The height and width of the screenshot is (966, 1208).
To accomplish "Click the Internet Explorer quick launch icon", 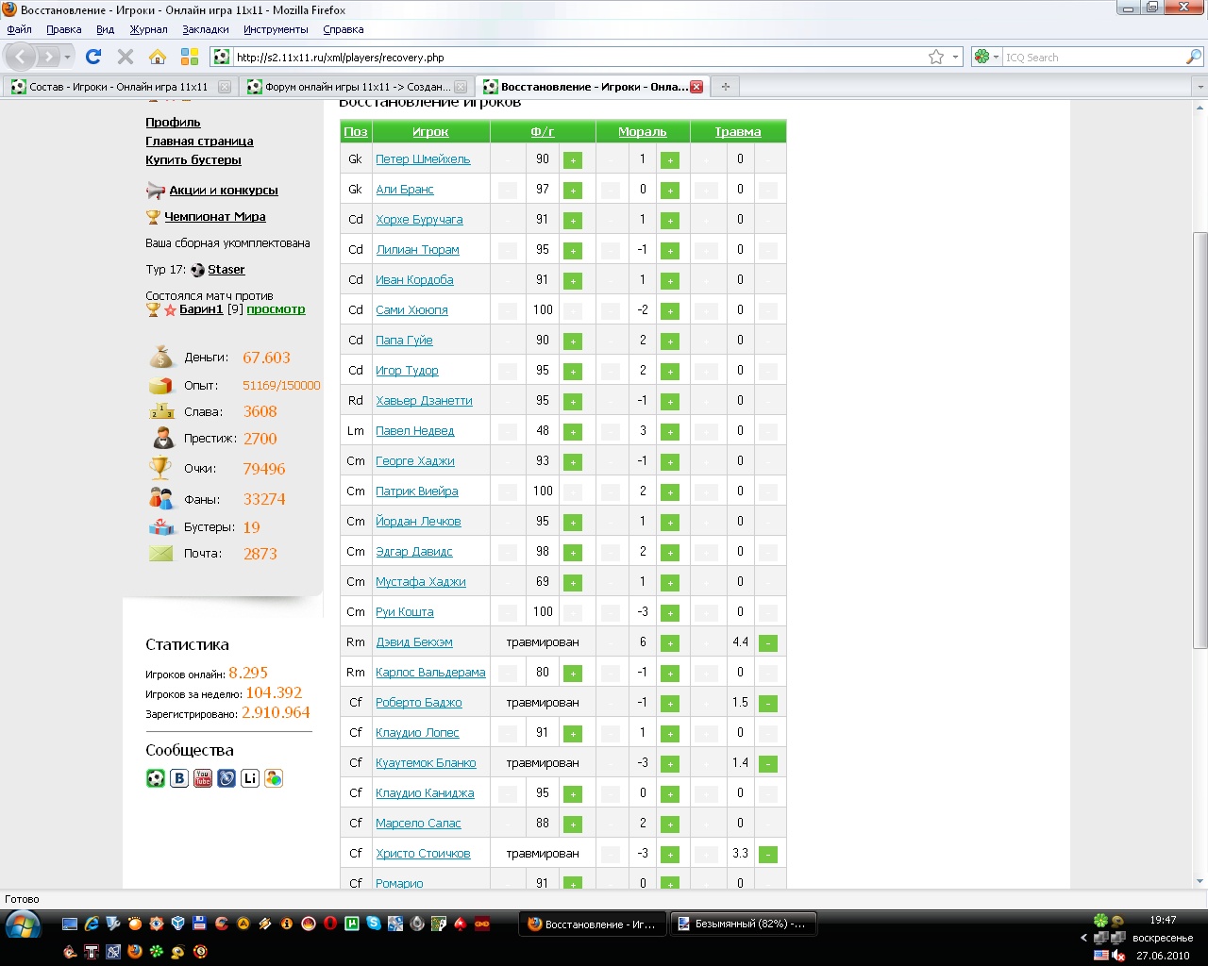I will 92,924.
